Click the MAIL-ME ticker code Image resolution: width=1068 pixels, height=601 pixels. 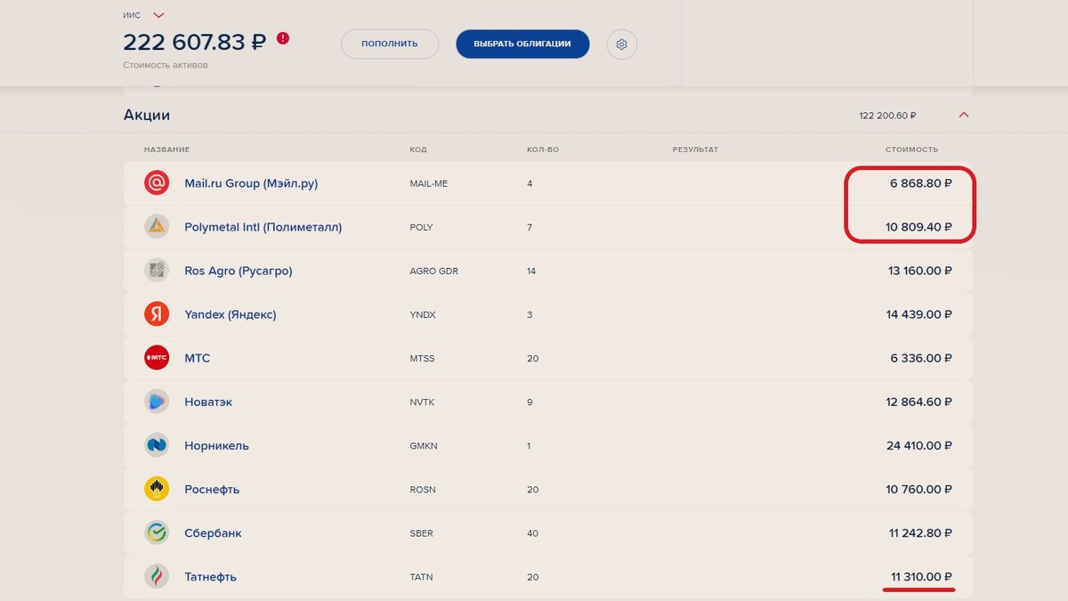coord(429,183)
